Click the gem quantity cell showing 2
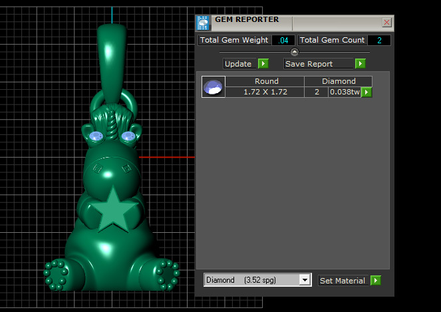 coord(317,92)
